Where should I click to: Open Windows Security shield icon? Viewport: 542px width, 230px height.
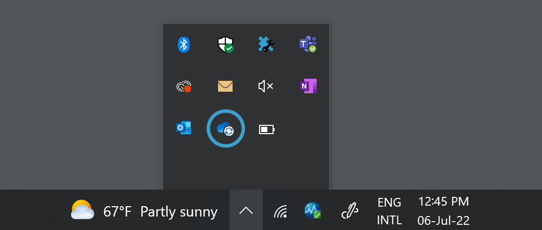point(225,45)
